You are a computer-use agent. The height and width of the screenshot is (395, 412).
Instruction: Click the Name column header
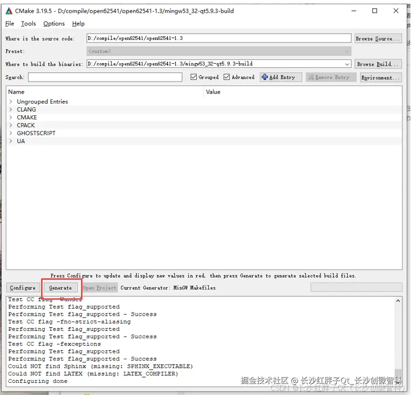(x=105, y=92)
